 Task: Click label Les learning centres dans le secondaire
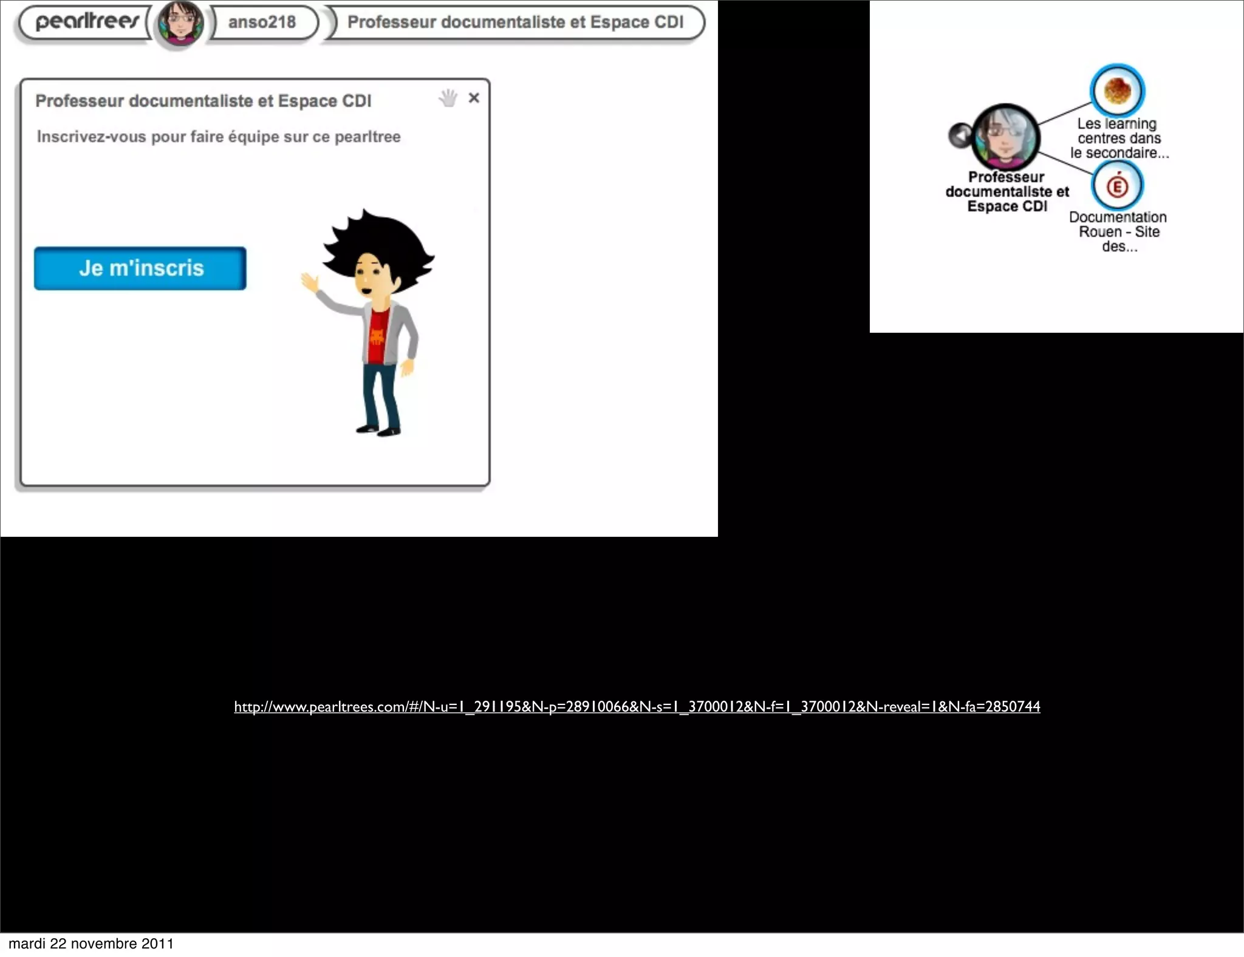point(1119,138)
